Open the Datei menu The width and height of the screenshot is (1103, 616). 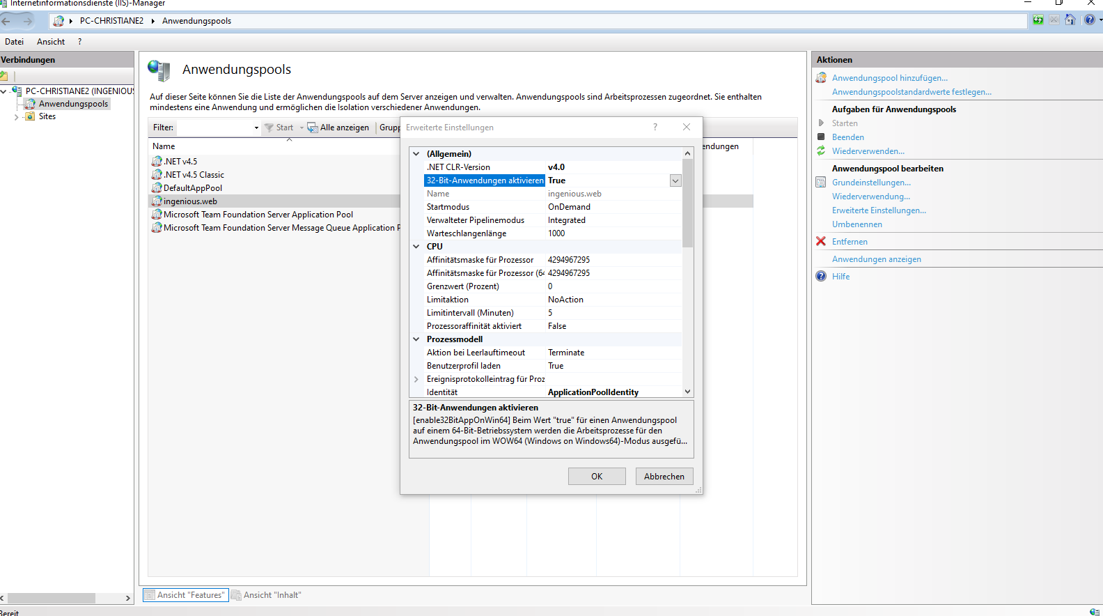pyautogui.click(x=14, y=42)
